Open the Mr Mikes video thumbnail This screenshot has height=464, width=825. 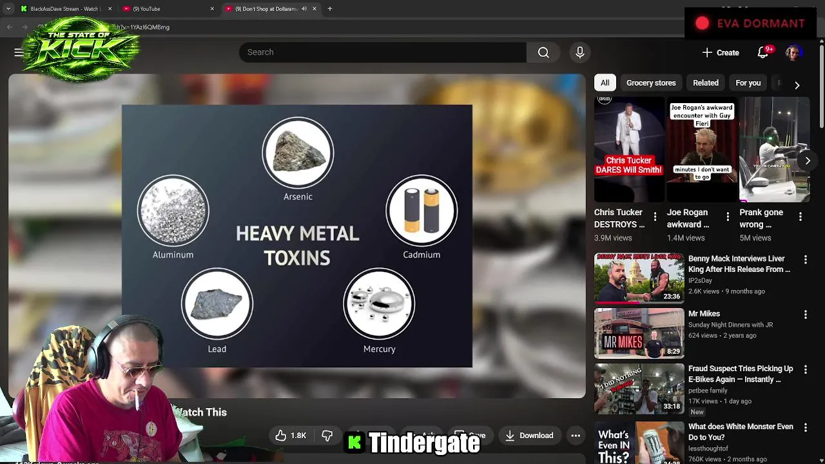(x=639, y=333)
